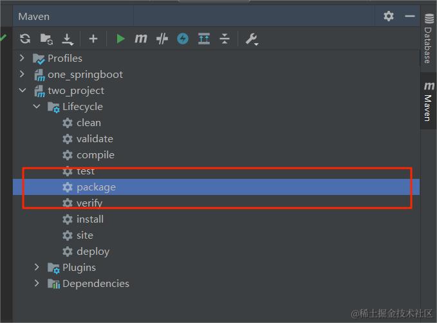Select the Lifecycle folder

[82, 107]
